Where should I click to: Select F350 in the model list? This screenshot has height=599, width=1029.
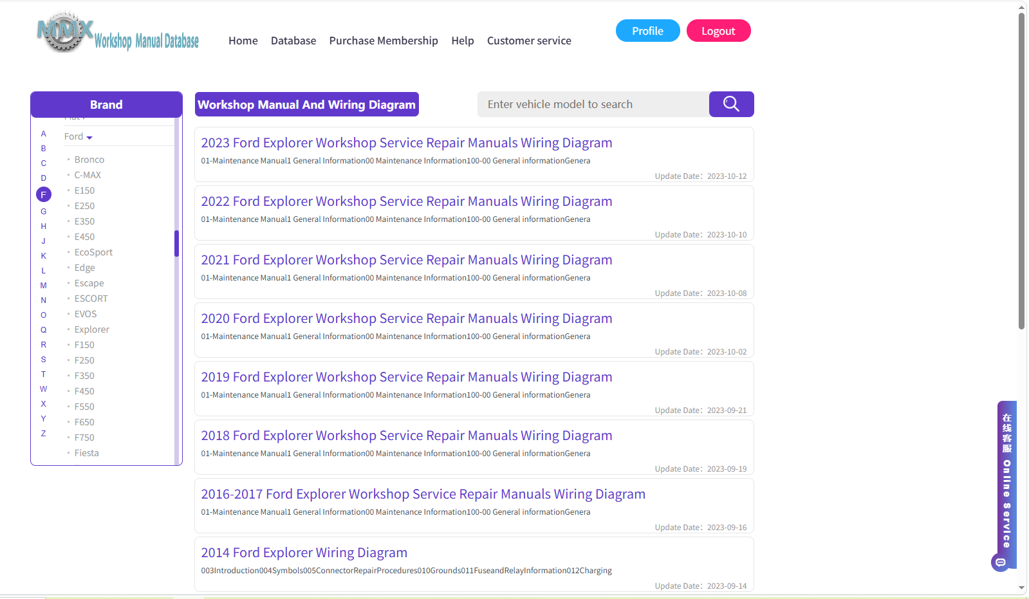click(84, 376)
